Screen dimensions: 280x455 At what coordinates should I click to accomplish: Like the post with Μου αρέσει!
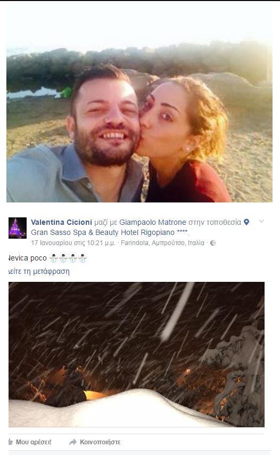[34, 442]
